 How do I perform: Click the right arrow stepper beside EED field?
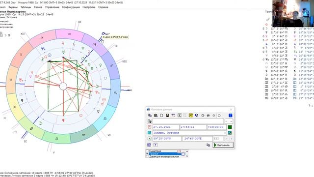click(x=232, y=139)
